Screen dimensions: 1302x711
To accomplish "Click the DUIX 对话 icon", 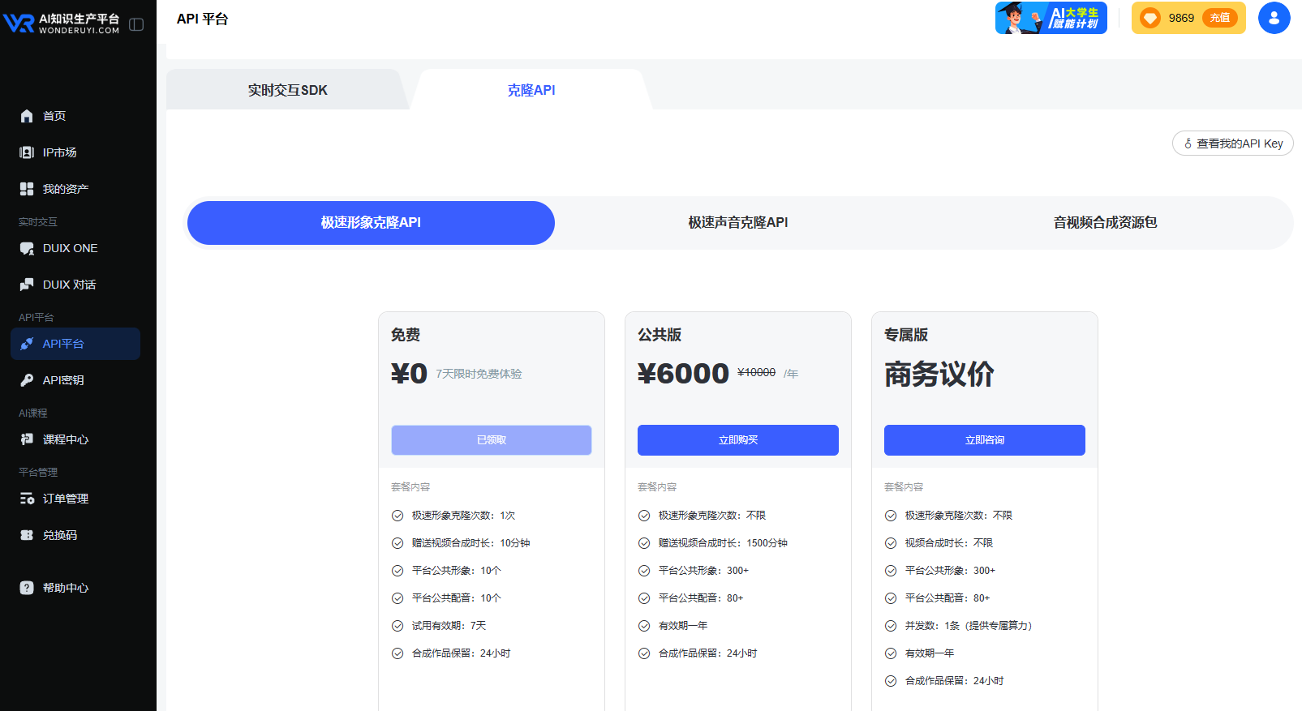I will tap(27, 285).
